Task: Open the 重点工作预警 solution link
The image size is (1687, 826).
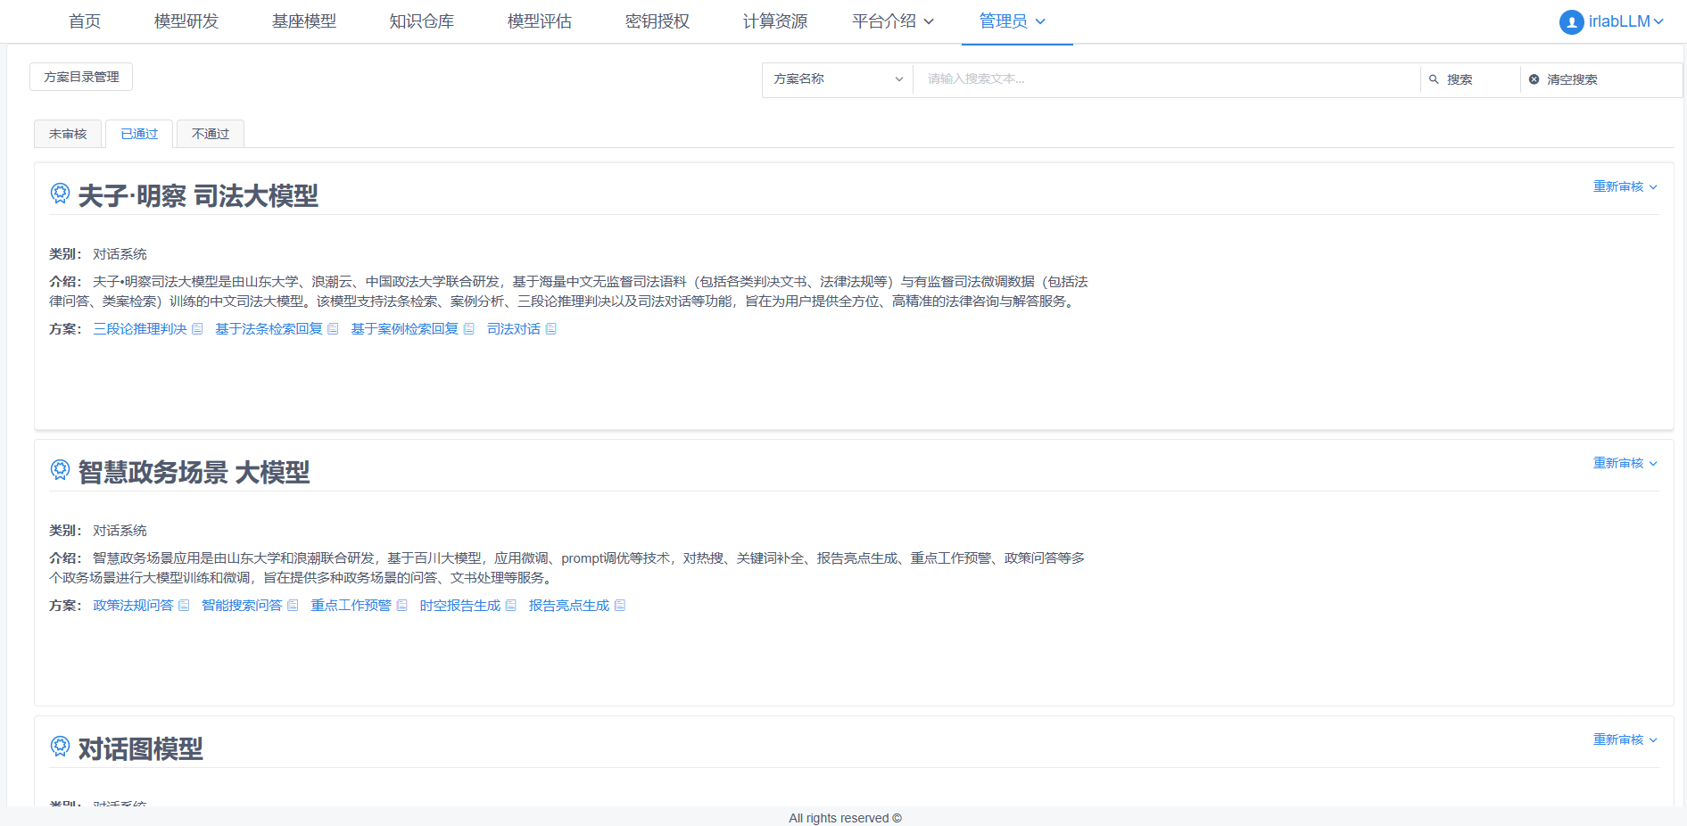Action: 351,606
